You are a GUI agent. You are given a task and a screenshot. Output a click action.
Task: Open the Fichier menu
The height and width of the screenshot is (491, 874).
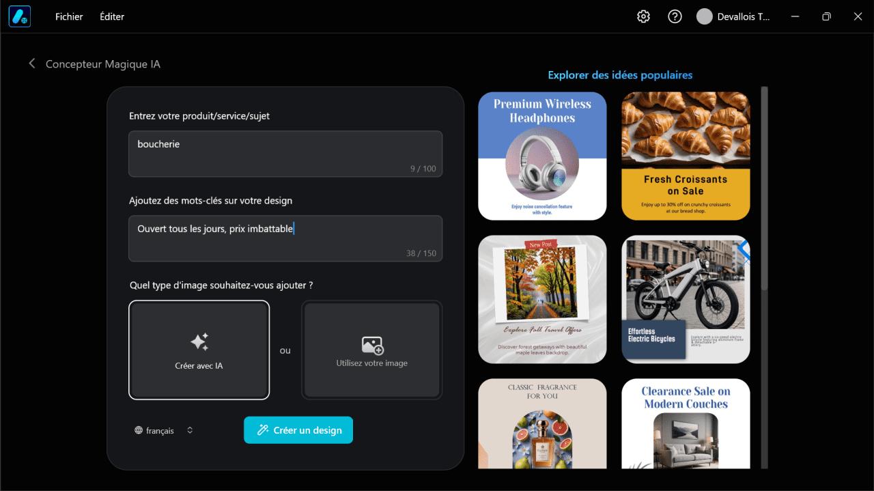(x=68, y=16)
